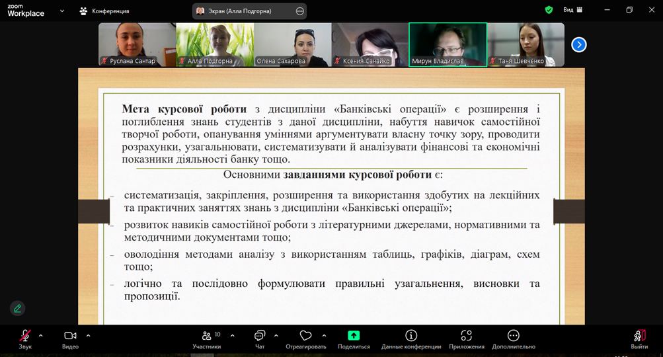Click the participants count 10

point(217,334)
